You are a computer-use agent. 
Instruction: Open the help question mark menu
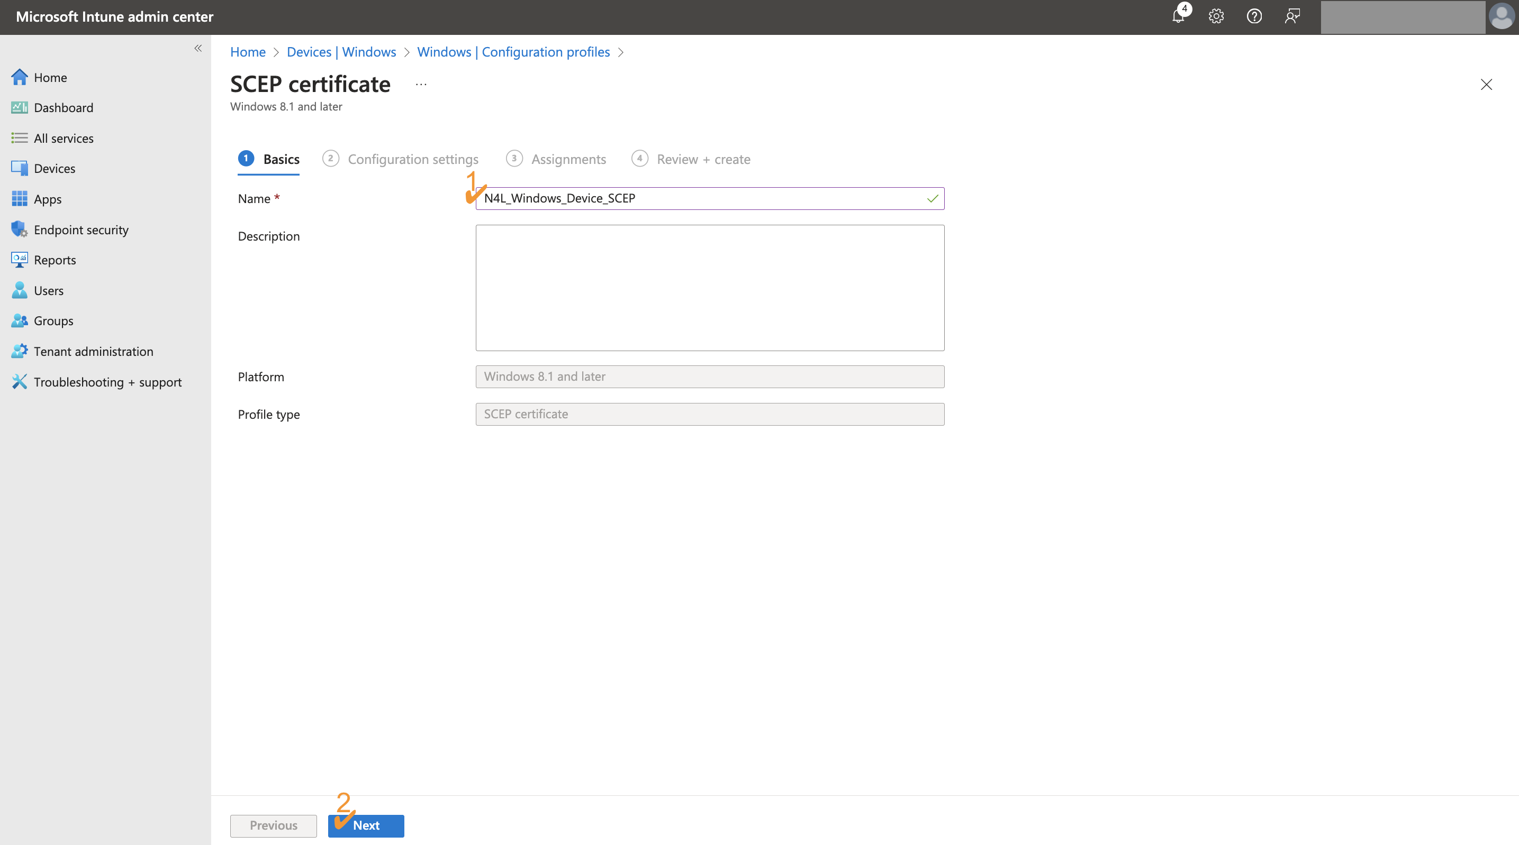[1254, 16]
